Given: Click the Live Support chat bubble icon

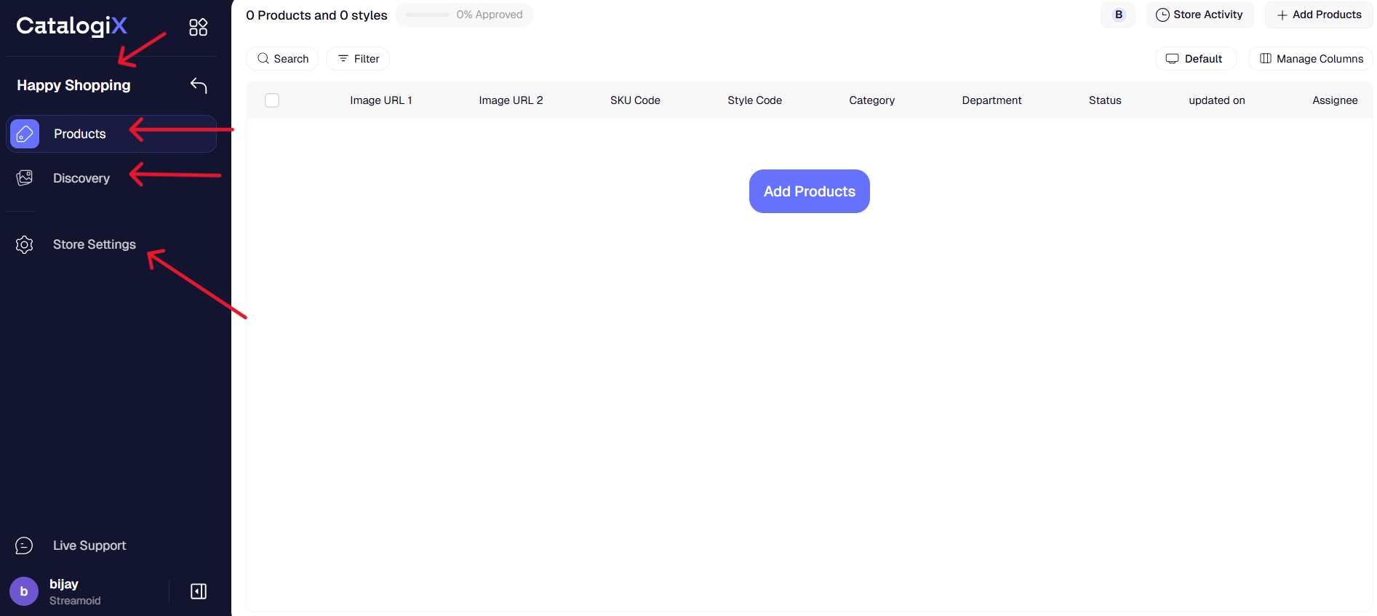Looking at the screenshot, I should coord(24,545).
